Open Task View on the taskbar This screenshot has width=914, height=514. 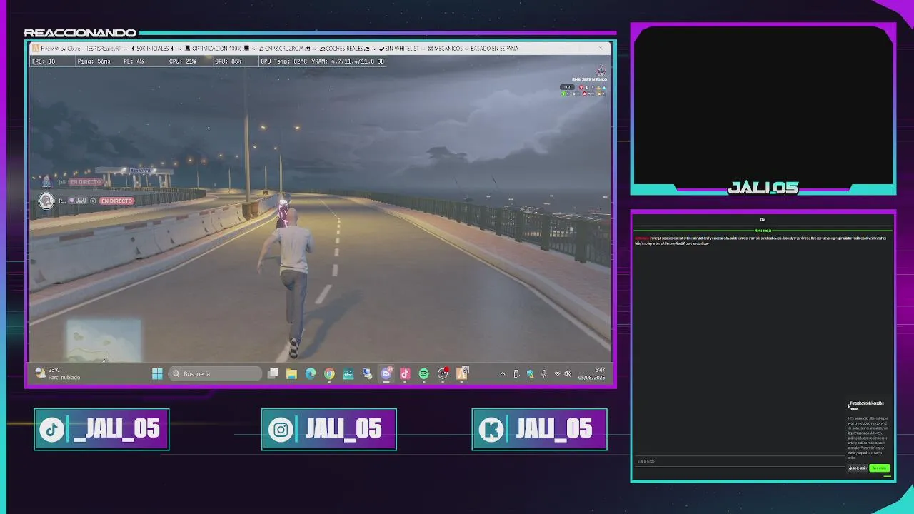coord(273,373)
